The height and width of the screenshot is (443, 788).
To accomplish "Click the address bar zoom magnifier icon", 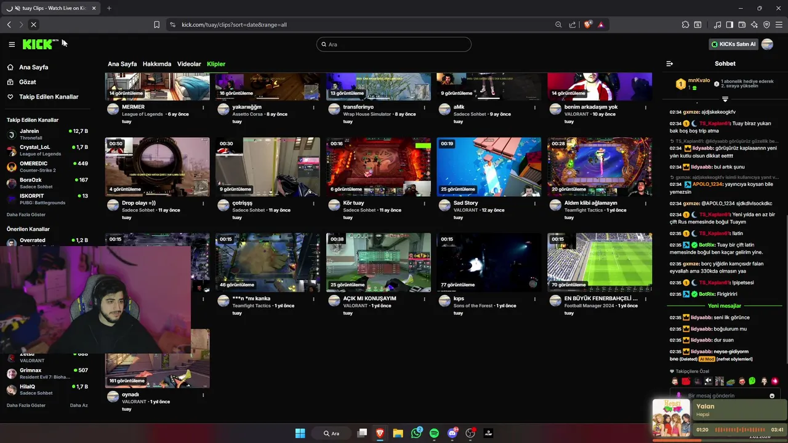I will 558,25.
